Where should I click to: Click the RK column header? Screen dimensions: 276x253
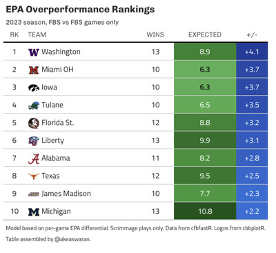(14, 34)
